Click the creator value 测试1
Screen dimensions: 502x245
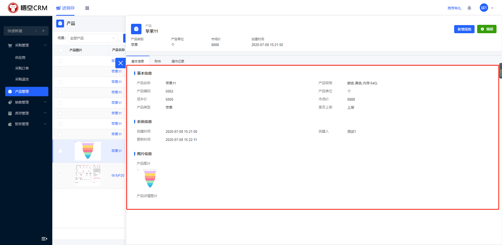[352, 132]
